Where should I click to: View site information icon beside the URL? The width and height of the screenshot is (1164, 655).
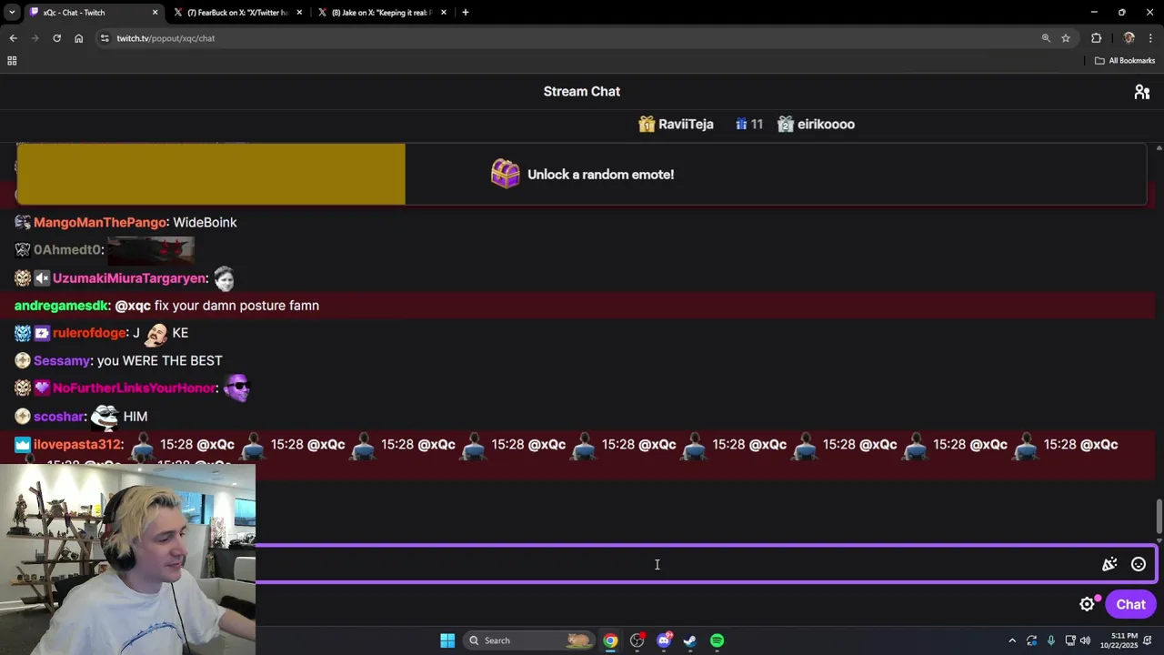pos(105,38)
